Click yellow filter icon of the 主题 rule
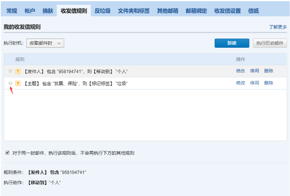 coord(18,83)
